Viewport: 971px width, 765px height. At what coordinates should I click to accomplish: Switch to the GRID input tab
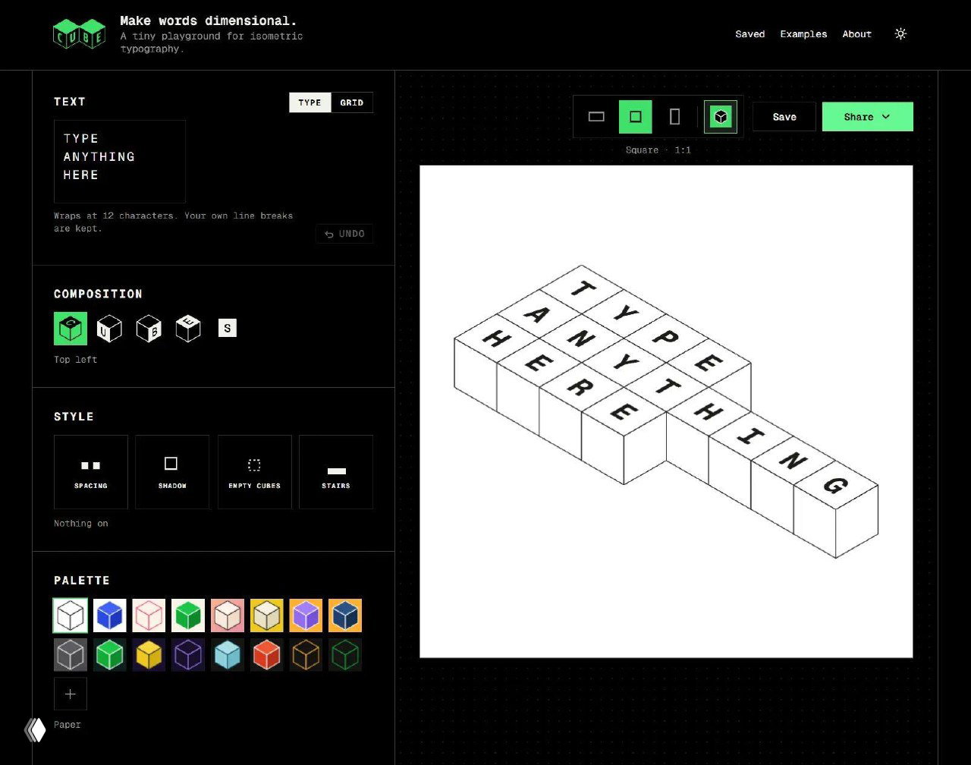[352, 102]
